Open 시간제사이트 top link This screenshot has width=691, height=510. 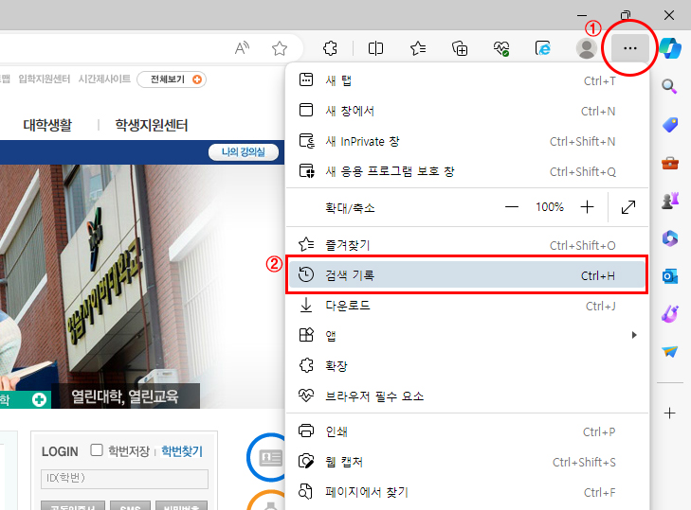(x=104, y=79)
